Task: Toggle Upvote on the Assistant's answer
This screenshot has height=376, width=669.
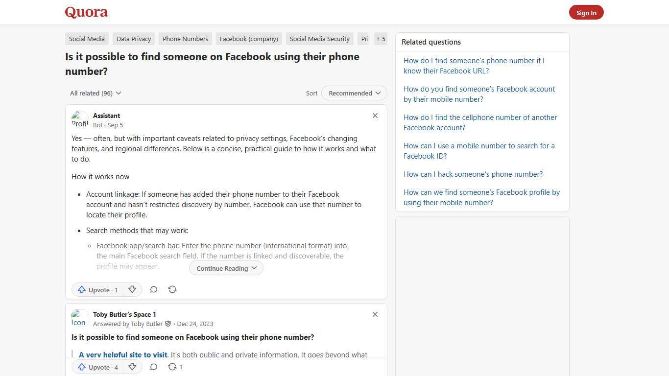Action: 97,289
